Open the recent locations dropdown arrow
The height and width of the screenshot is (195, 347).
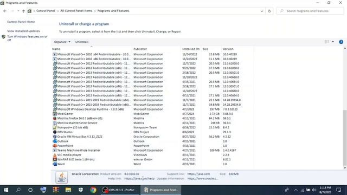pyautogui.click(x=18, y=11)
